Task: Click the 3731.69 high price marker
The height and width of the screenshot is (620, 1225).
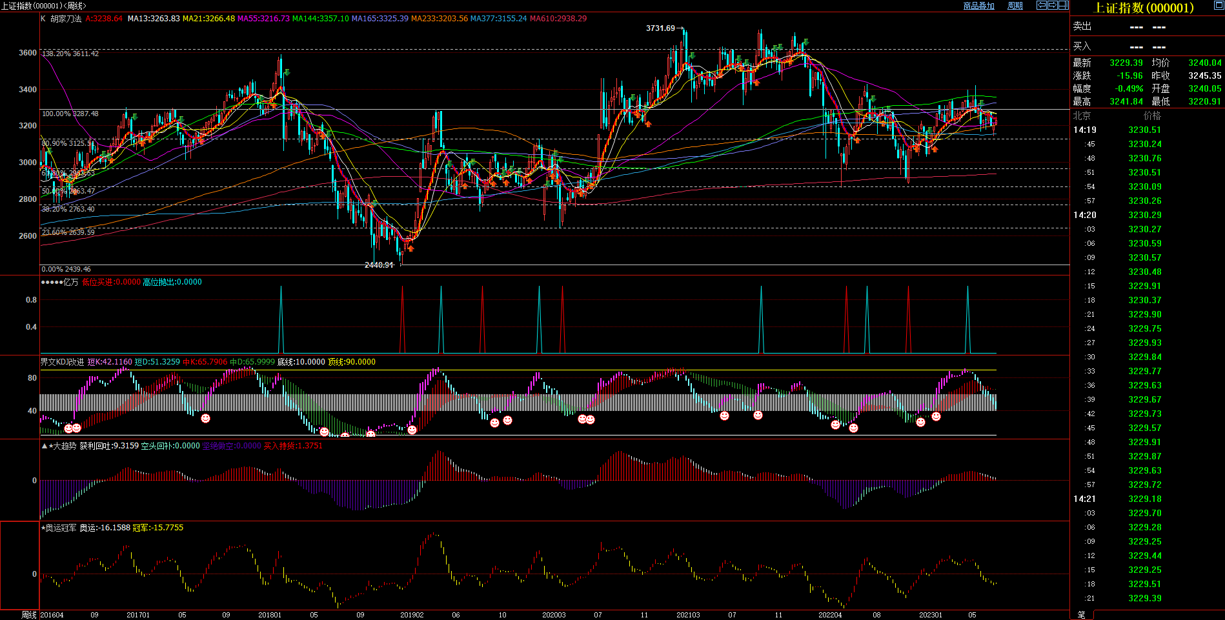Action: 660,28
